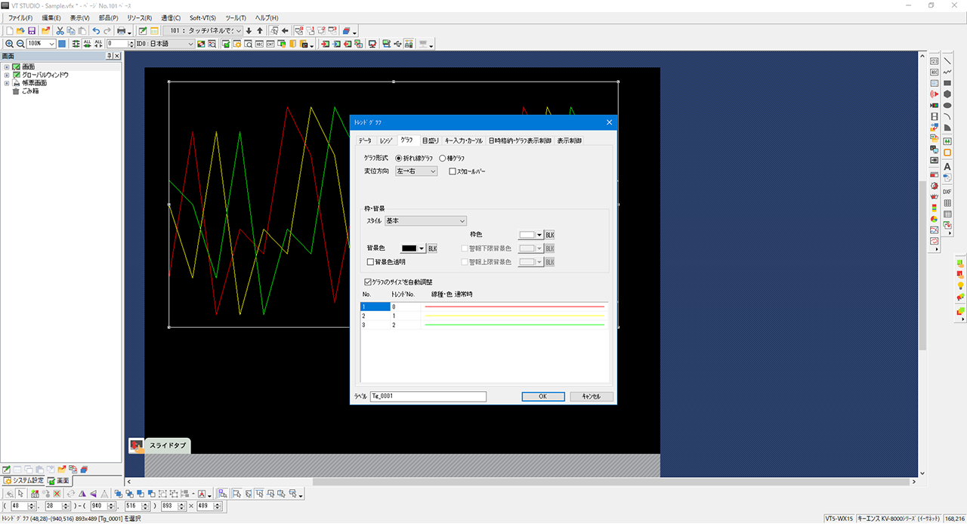
Task: Select the straight line drawing tool
Action: tap(947, 60)
